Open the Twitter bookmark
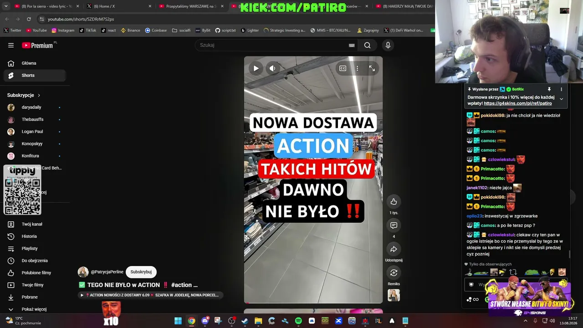The height and width of the screenshot is (328, 583). click(x=13, y=31)
